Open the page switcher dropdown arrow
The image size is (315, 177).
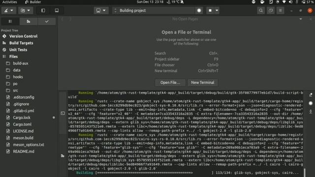(x=301, y=19)
